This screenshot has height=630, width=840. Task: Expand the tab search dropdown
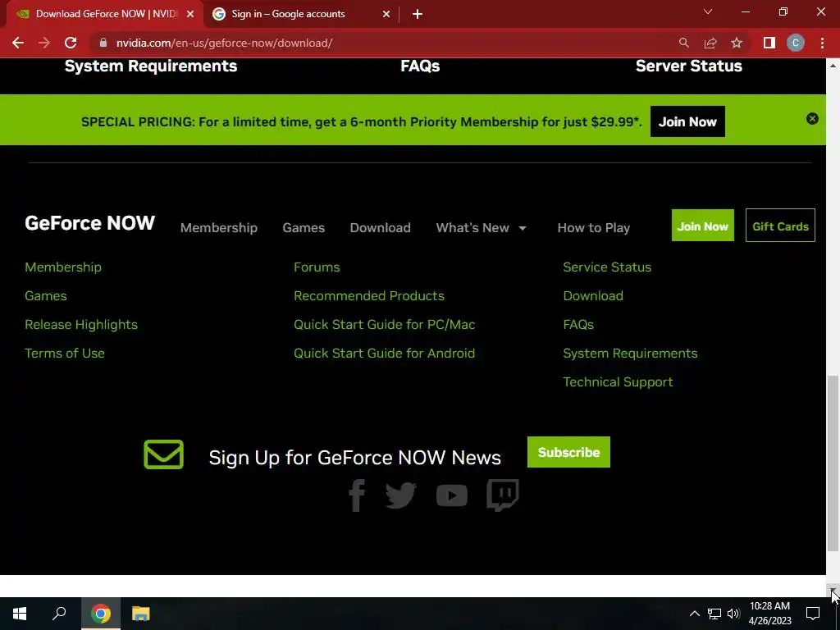pos(708,11)
